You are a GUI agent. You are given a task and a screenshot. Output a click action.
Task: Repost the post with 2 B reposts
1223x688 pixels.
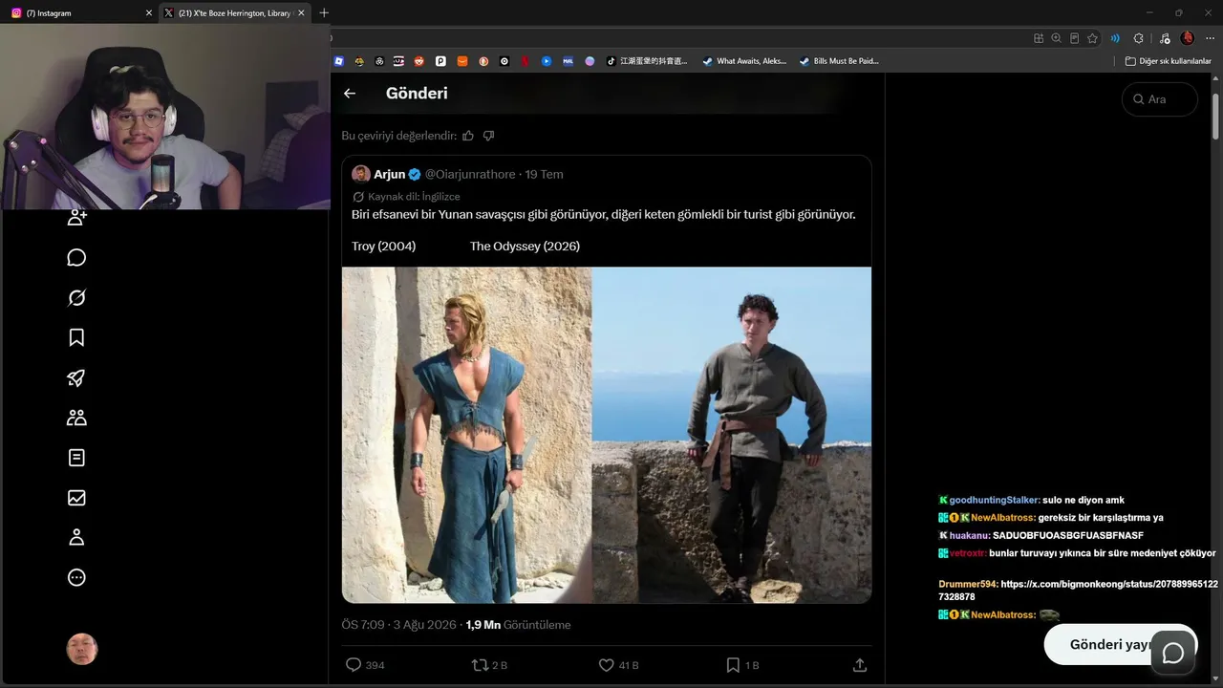pyautogui.click(x=490, y=665)
